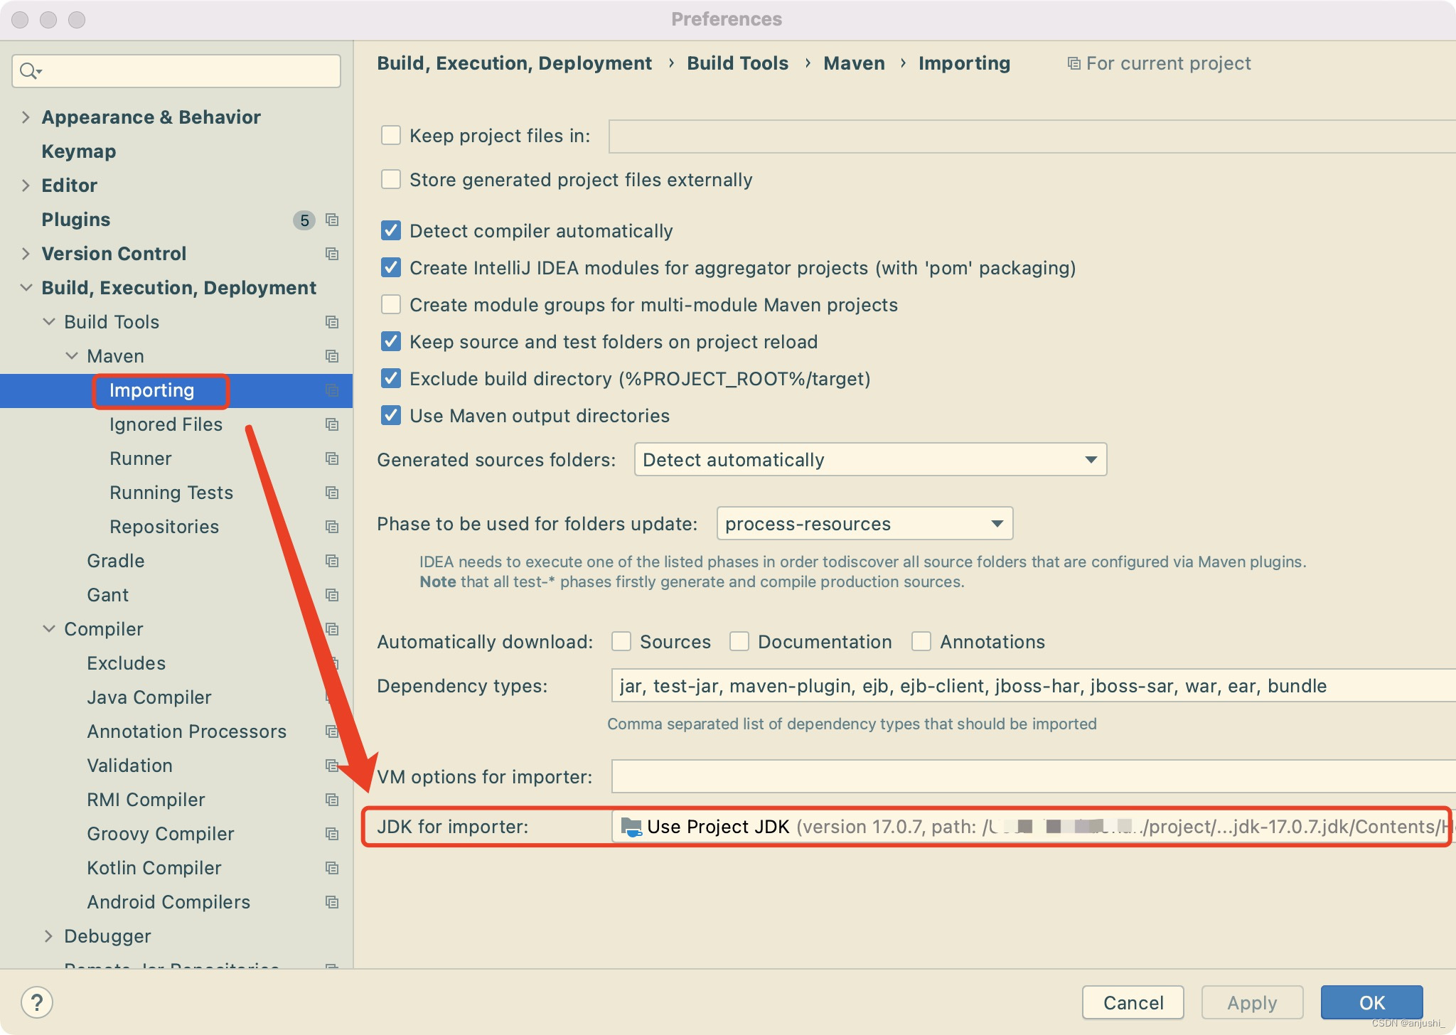Toggle Keep source and test folders on reload
The height and width of the screenshot is (1035, 1456).
pyautogui.click(x=391, y=341)
